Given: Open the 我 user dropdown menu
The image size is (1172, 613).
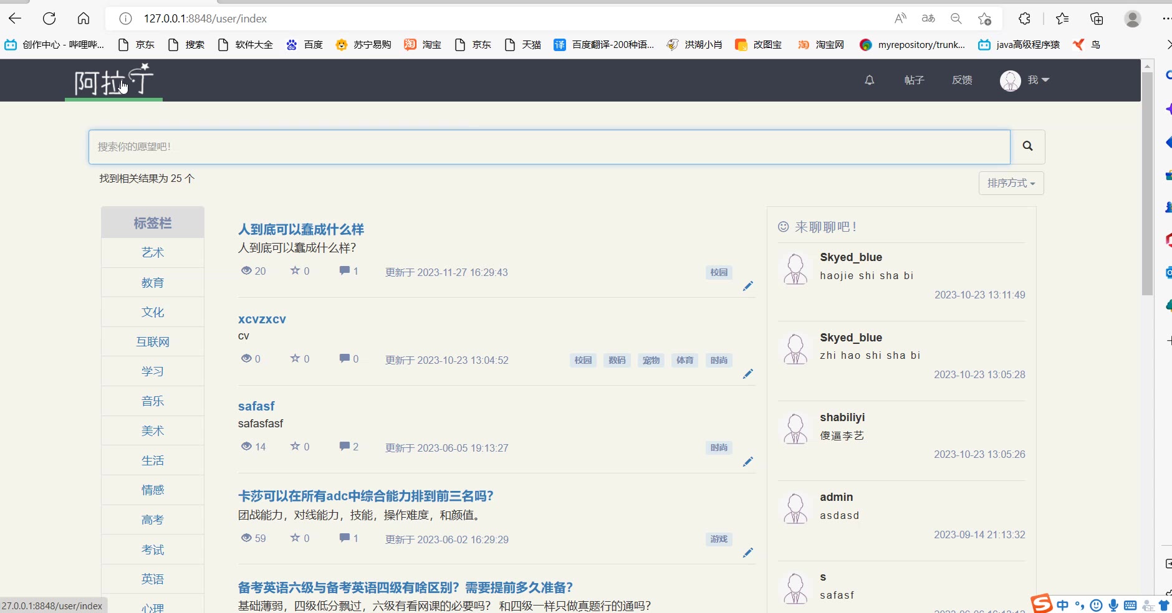Looking at the screenshot, I should (x=1038, y=80).
